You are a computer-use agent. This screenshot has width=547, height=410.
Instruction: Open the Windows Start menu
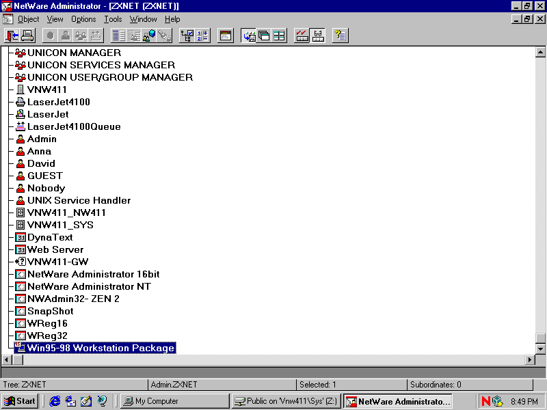[21, 401]
